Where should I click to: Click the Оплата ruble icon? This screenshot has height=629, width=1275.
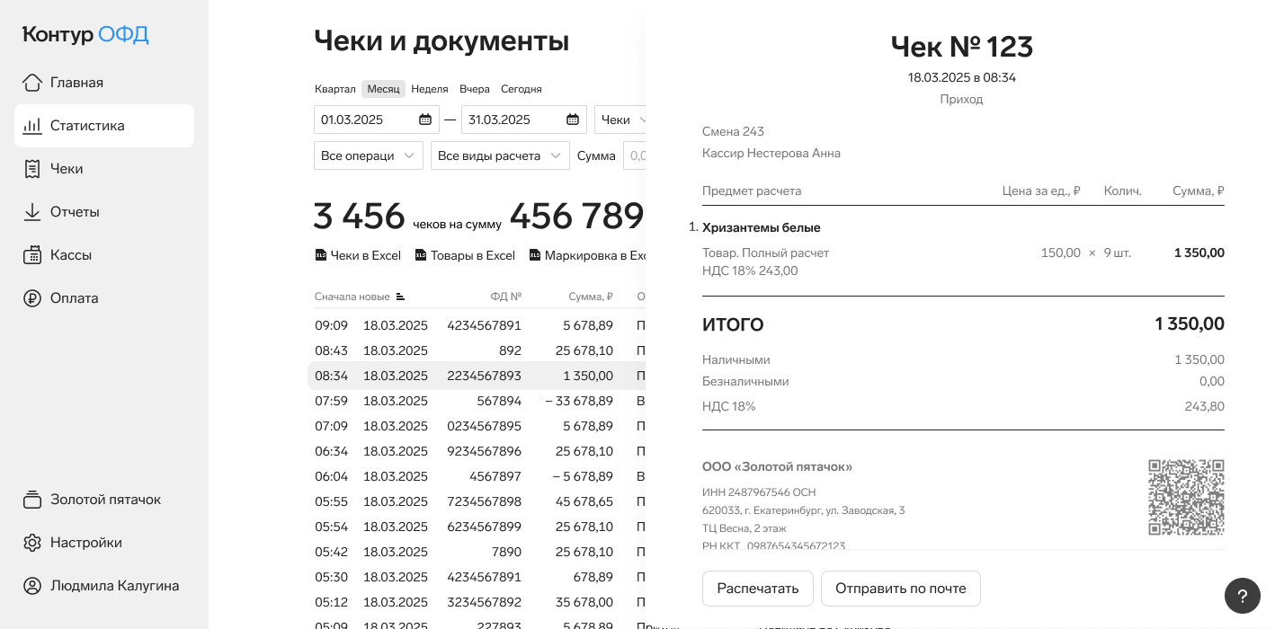32,298
